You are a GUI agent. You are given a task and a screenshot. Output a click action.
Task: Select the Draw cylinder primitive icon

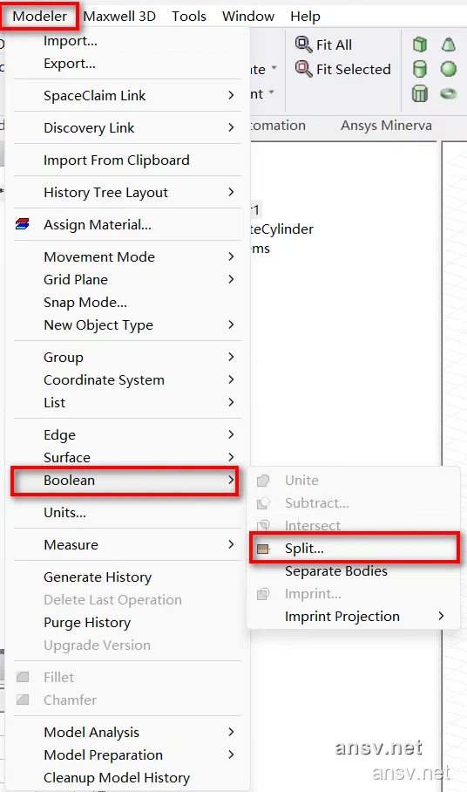tap(420, 69)
